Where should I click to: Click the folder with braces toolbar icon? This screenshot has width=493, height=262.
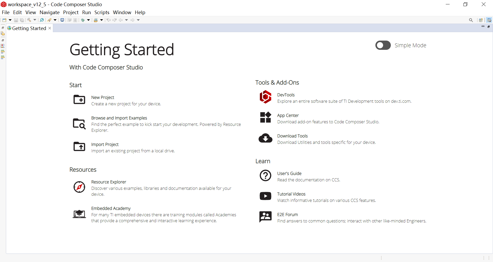tap(96, 20)
